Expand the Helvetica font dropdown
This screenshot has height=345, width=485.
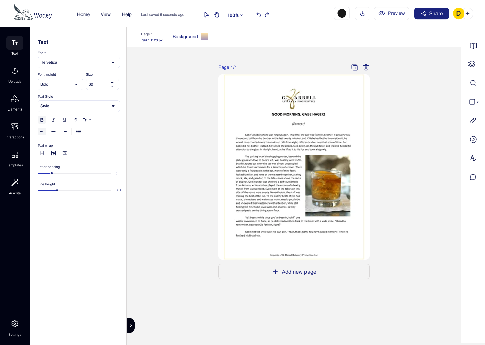click(x=79, y=62)
